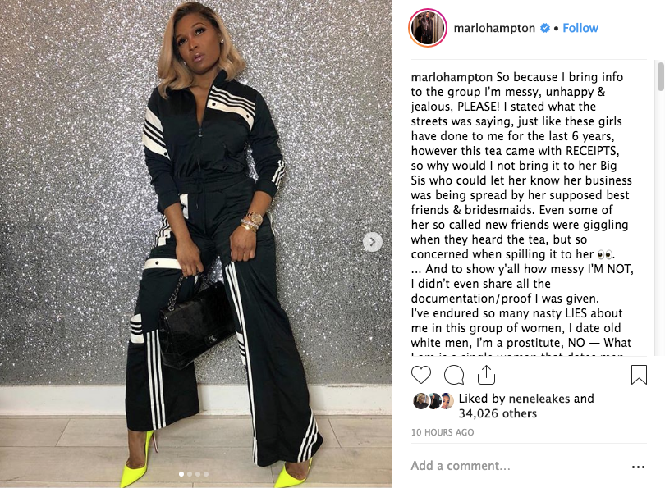This screenshot has width=665, height=488.
Task: Select the last carousel dot indicator
Action: 206,474
